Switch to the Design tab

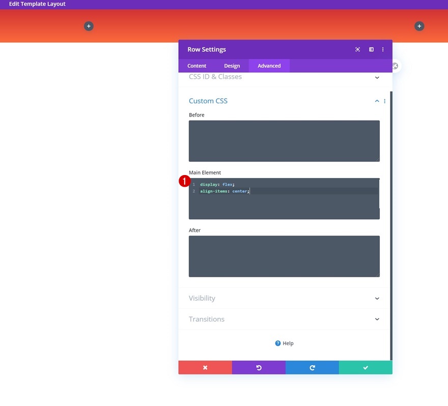[x=232, y=66]
